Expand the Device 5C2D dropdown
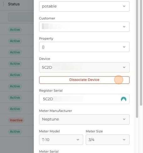This screenshot has width=143, height=153. pyautogui.click(x=84, y=67)
